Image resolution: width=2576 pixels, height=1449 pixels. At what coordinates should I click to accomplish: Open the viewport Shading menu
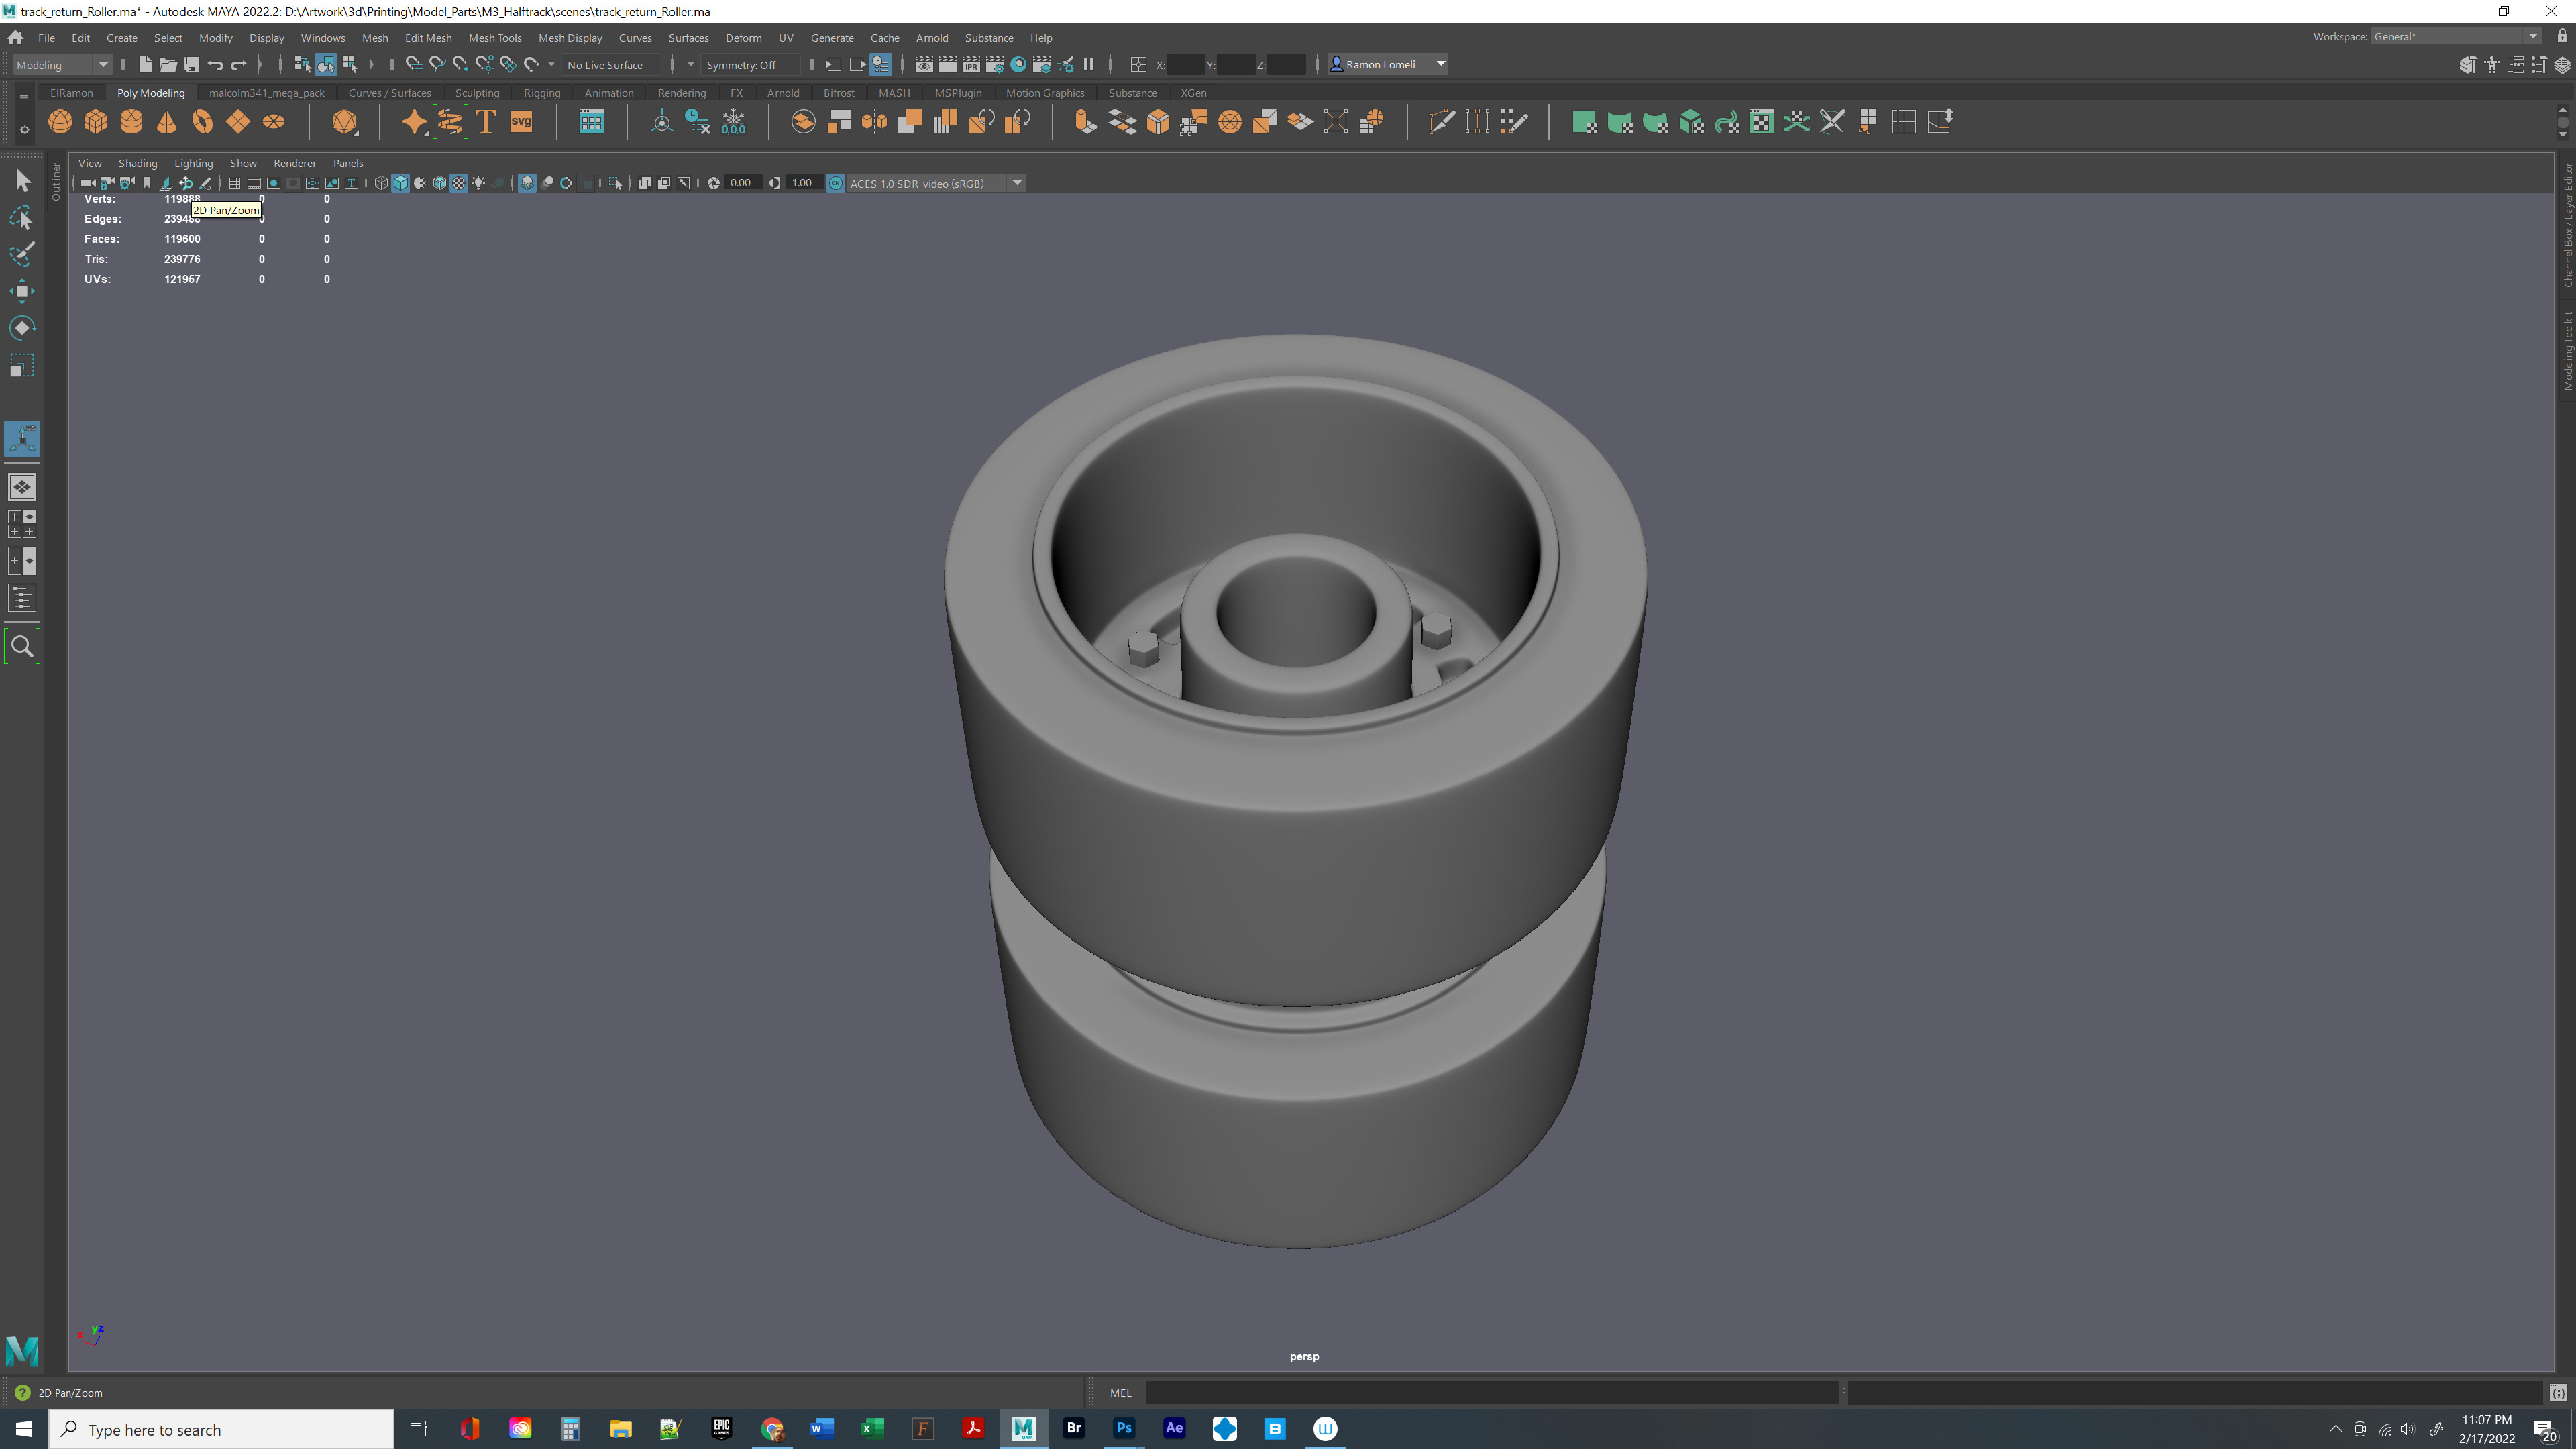point(138,163)
